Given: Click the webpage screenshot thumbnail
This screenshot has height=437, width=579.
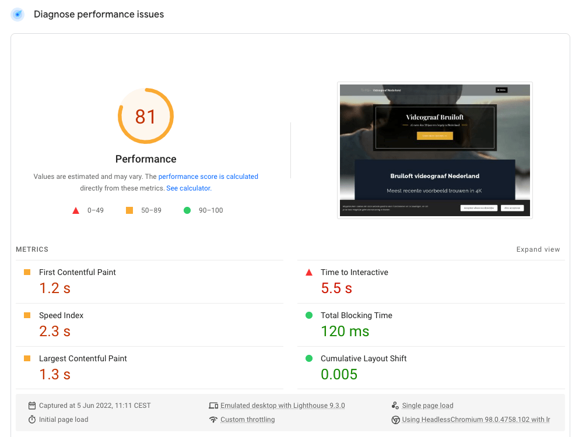Looking at the screenshot, I should (434, 150).
